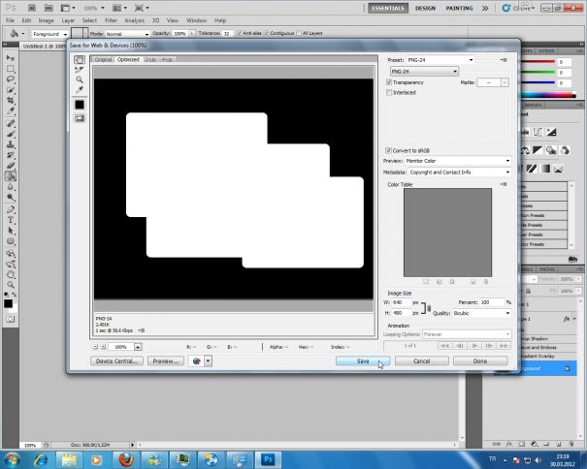Select the Rounded Rectangle shape tool
587x469 pixels.
click(x=11, y=241)
